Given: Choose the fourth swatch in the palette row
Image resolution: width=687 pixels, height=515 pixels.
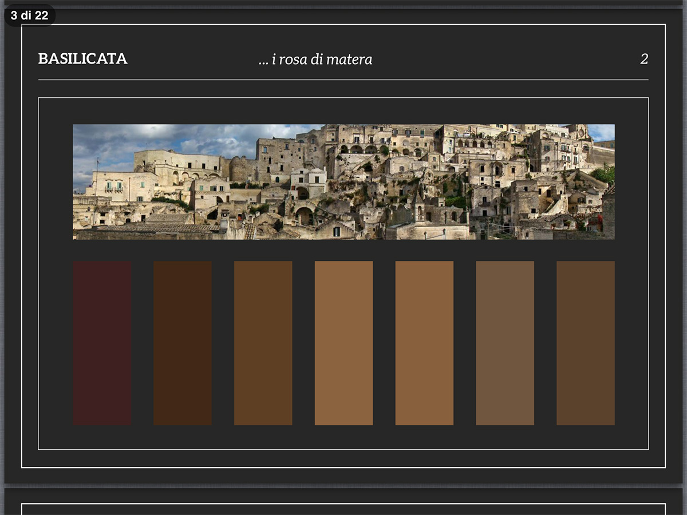Looking at the screenshot, I should click(343, 343).
